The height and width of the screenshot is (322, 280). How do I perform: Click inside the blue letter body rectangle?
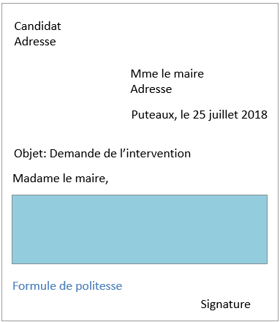[x=140, y=229]
